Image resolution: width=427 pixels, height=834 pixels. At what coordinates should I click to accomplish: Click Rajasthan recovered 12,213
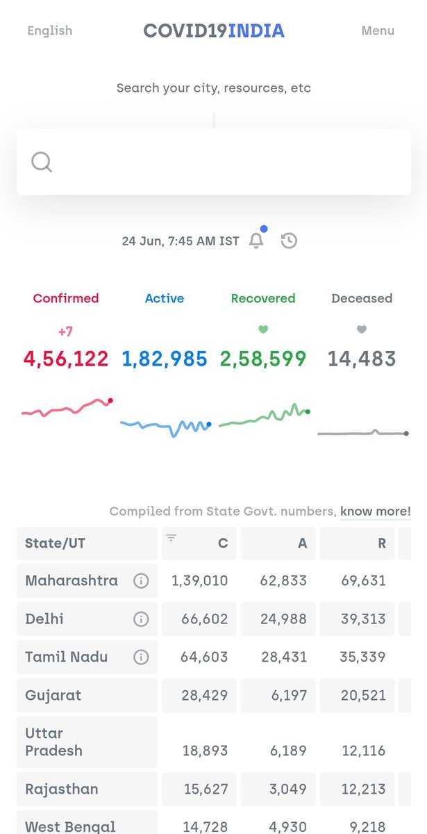point(364,789)
